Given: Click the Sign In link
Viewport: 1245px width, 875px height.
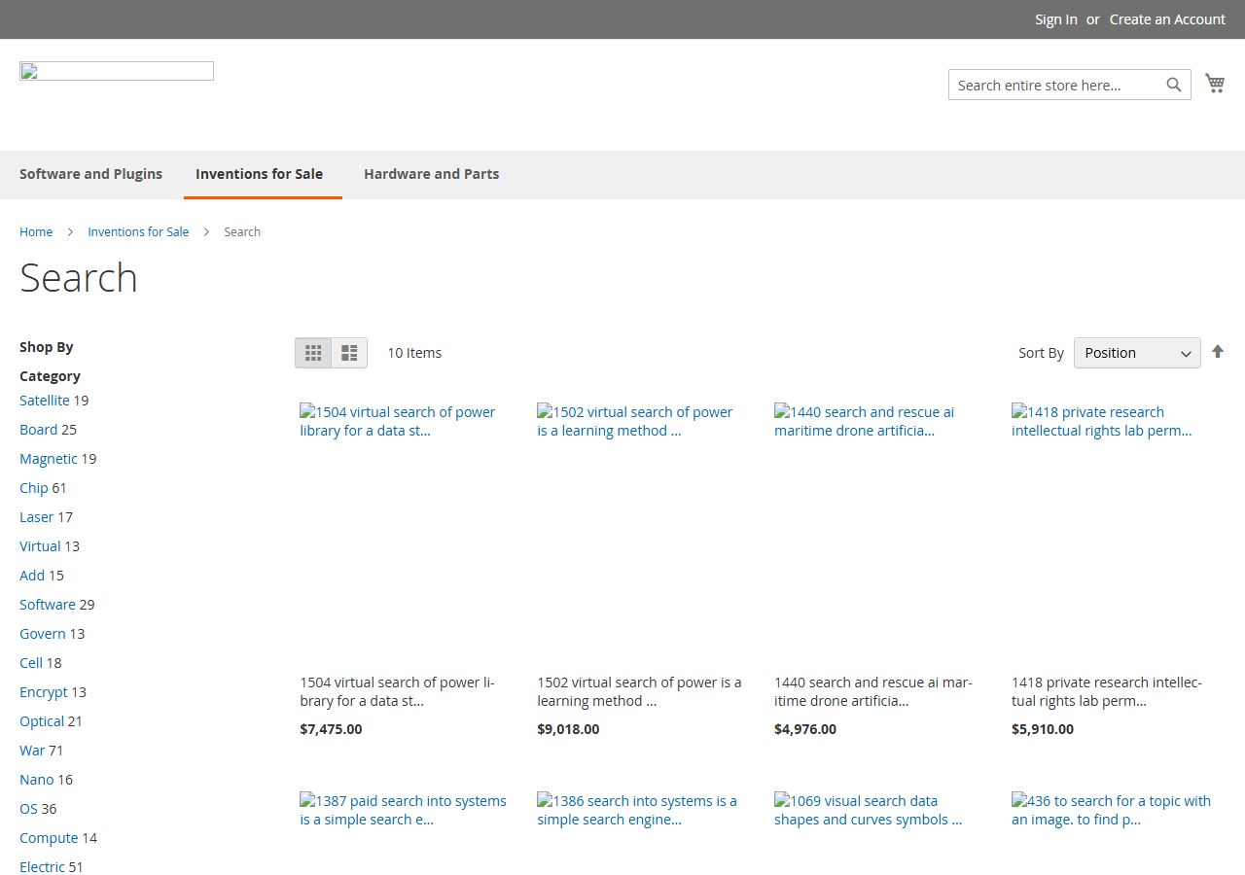Looking at the screenshot, I should coord(1056,19).
